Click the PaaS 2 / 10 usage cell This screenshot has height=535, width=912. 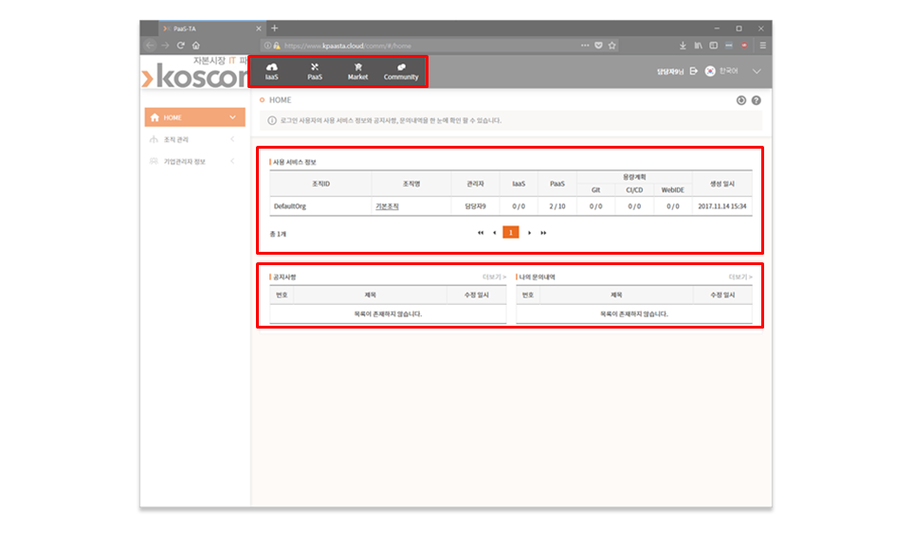pyautogui.click(x=557, y=206)
